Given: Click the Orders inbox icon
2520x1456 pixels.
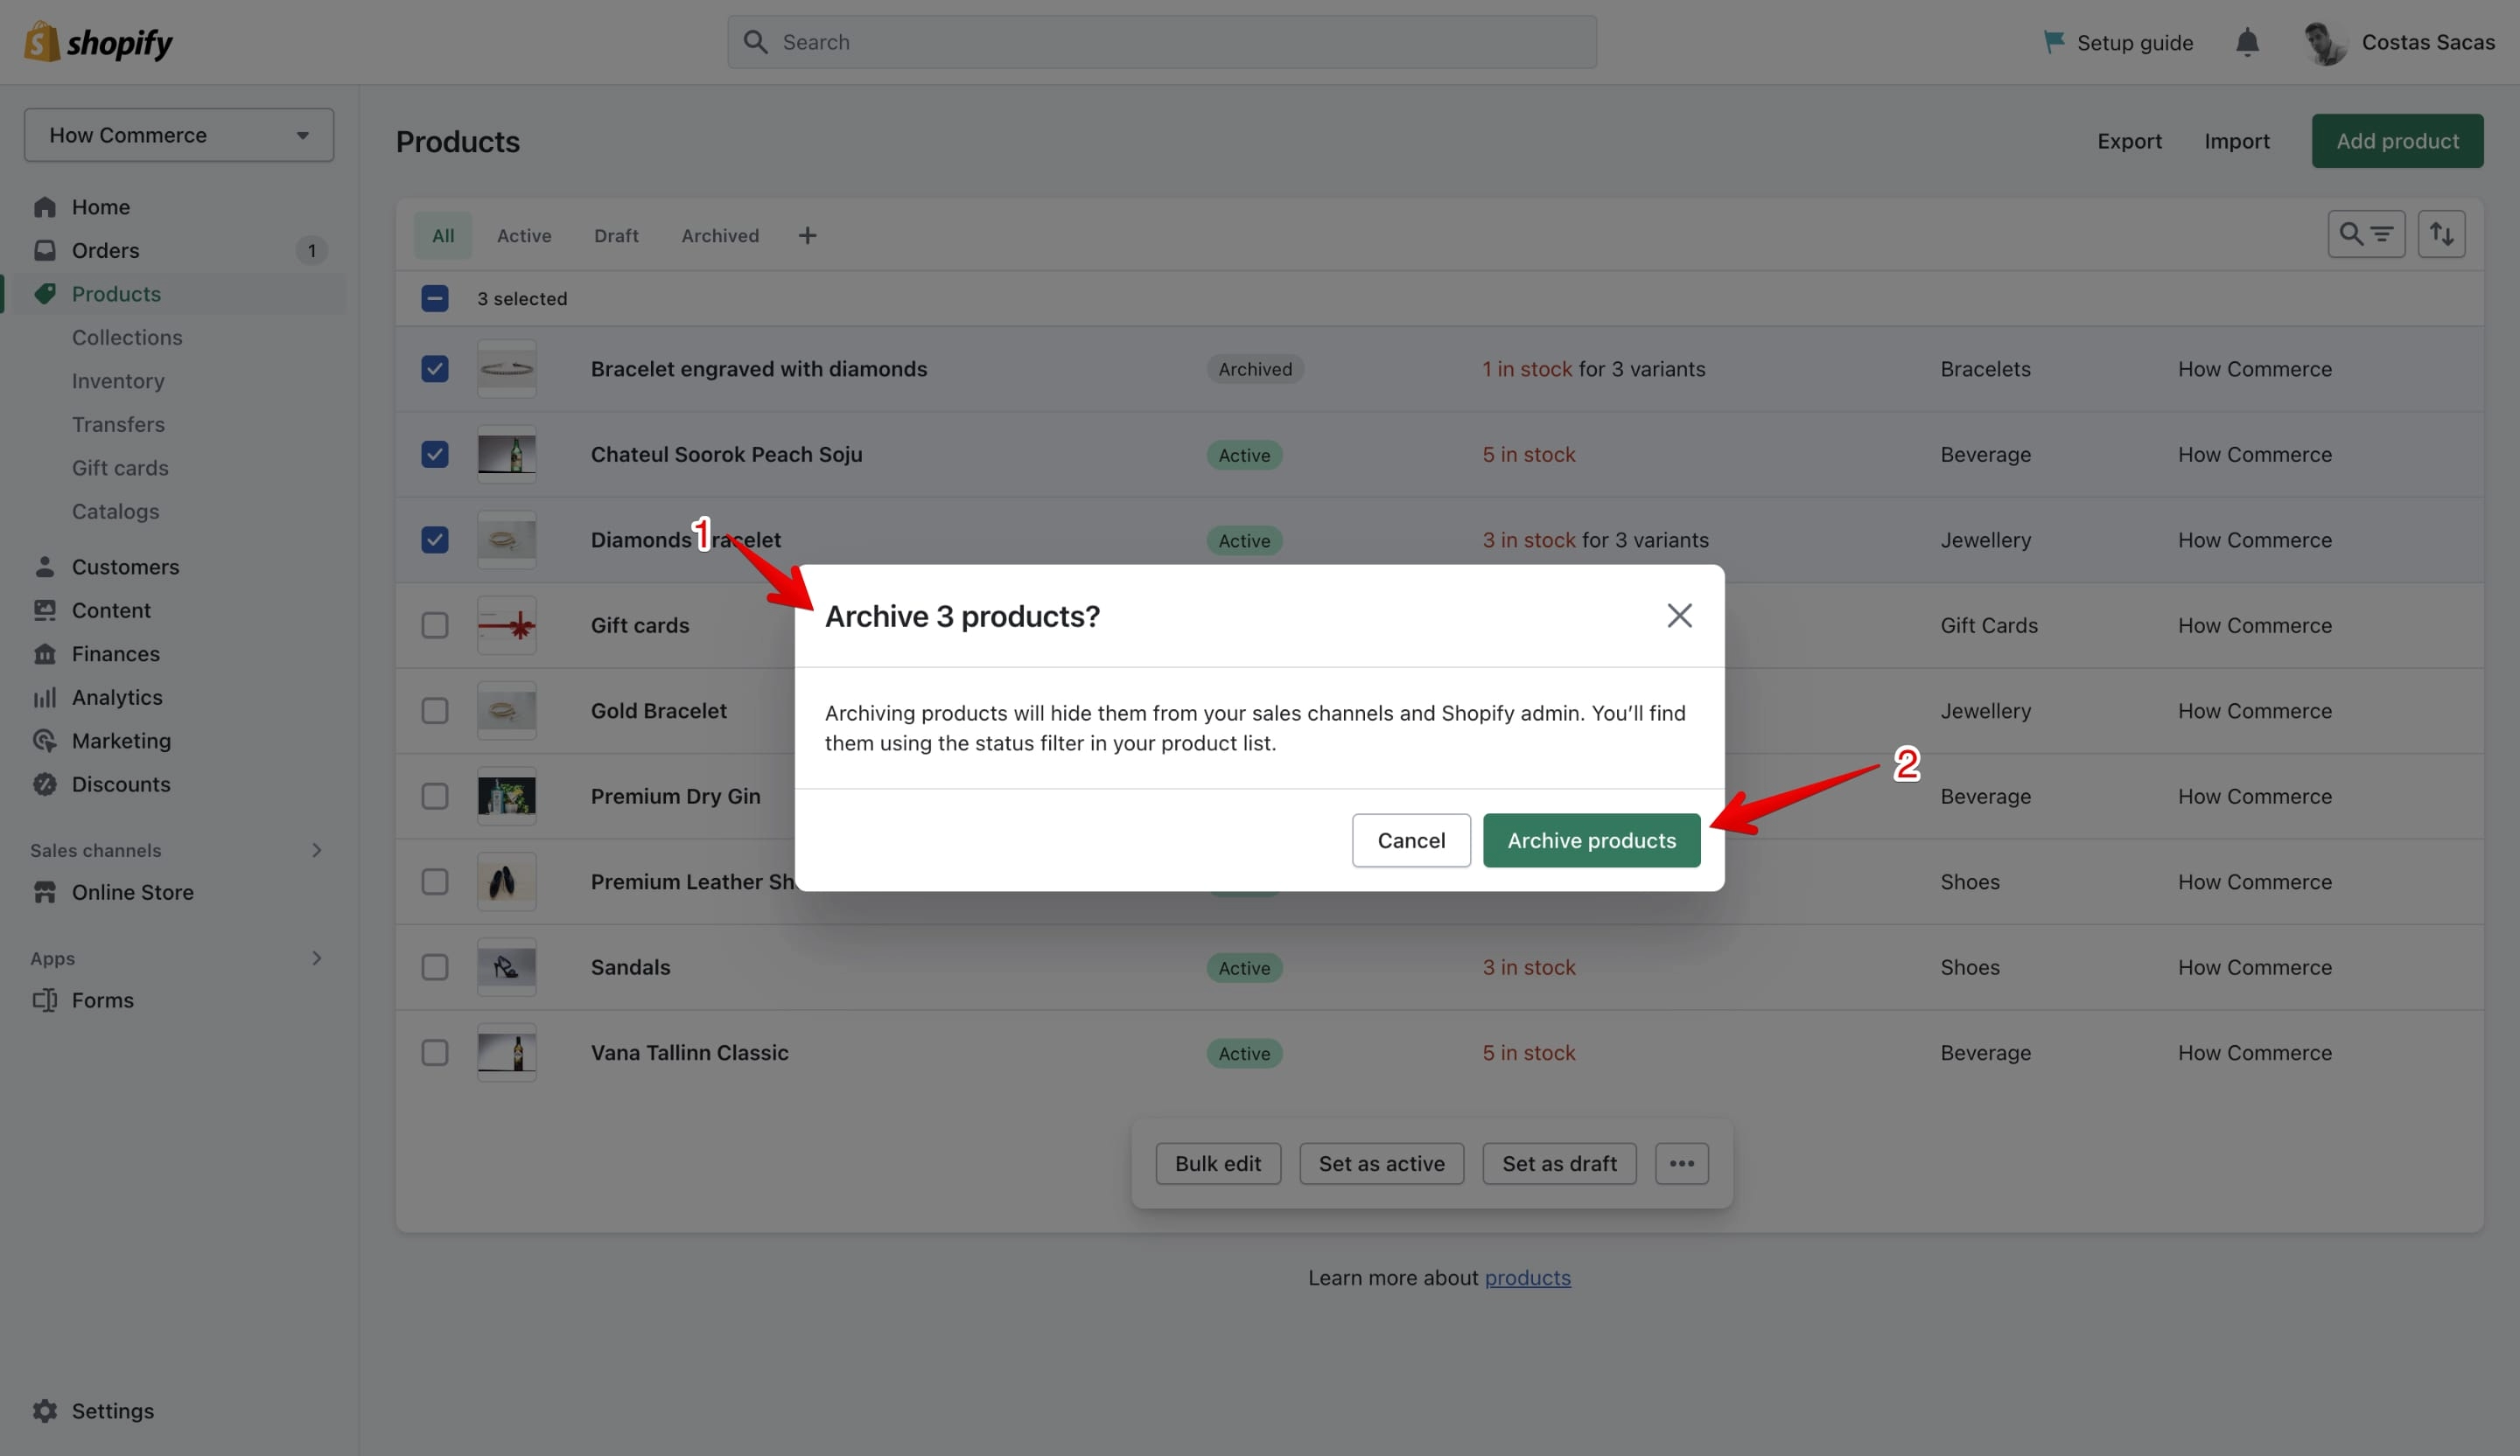Looking at the screenshot, I should (x=45, y=250).
